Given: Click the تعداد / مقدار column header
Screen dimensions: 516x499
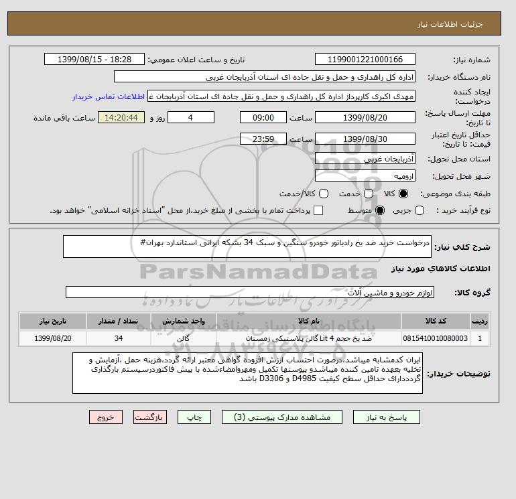Looking at the screenshot, I should click(119, 321).
